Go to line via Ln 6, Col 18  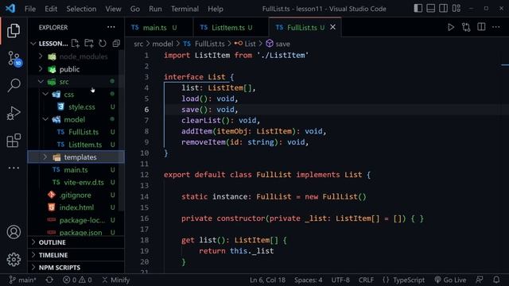[267, 280]
